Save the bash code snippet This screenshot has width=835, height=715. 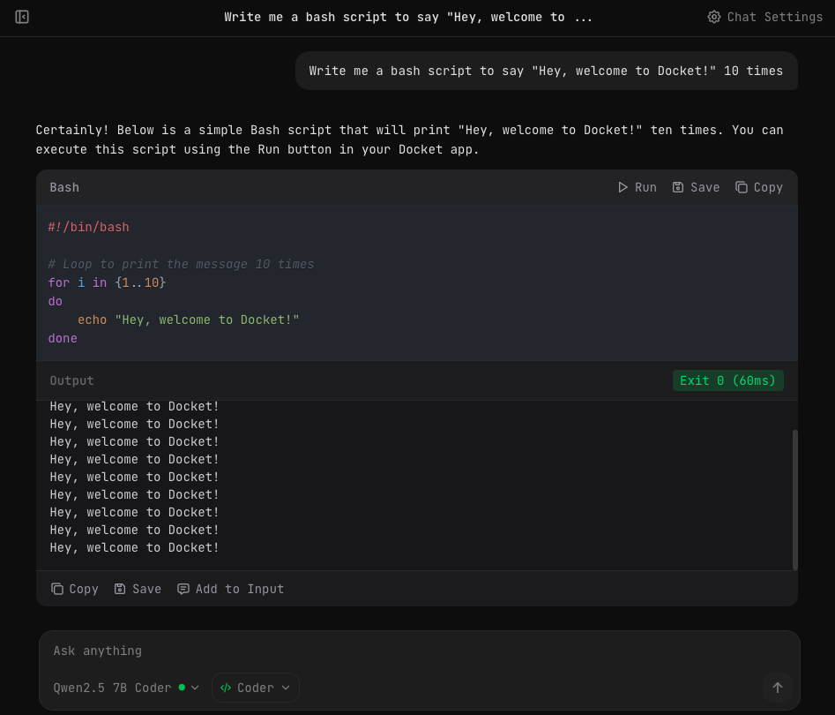(x=696, y=187)
